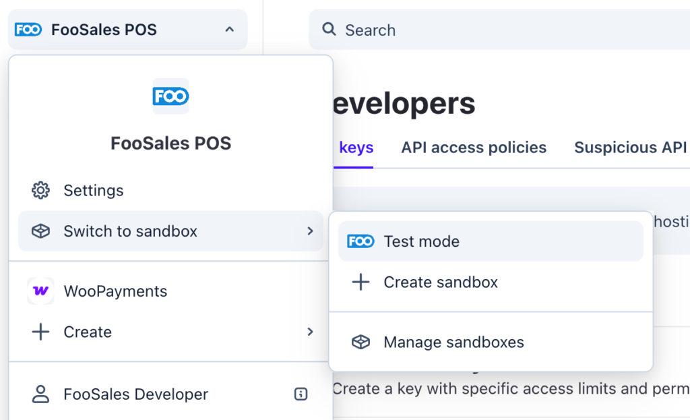Click in the Search field
This screenshot has width=690, height=420.
(x=499, y=30)
